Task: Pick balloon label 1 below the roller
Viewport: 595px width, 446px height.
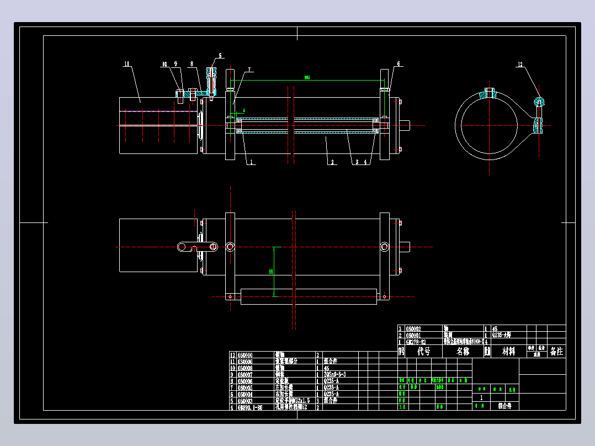Action: coord(251,162)
